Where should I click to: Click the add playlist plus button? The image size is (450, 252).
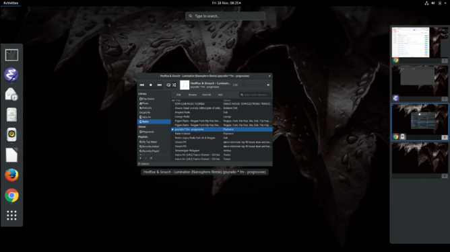pos(140,159)
